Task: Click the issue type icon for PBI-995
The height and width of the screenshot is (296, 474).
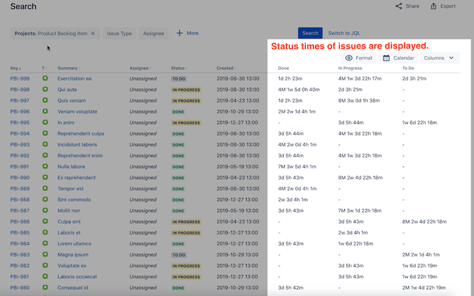Action: click(x=45, y=122)
